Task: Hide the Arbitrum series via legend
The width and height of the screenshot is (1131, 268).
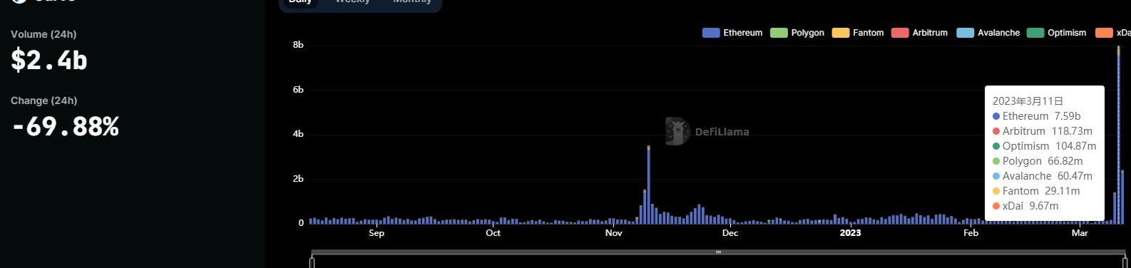Action: (900, 33)
